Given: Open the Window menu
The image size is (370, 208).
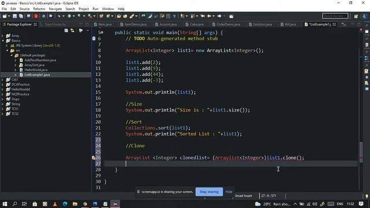Looking at the screenshot, I should tap(108, 9).
